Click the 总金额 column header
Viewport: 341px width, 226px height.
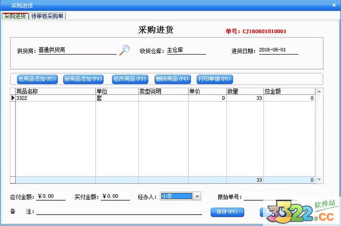[x=289, y=91]
